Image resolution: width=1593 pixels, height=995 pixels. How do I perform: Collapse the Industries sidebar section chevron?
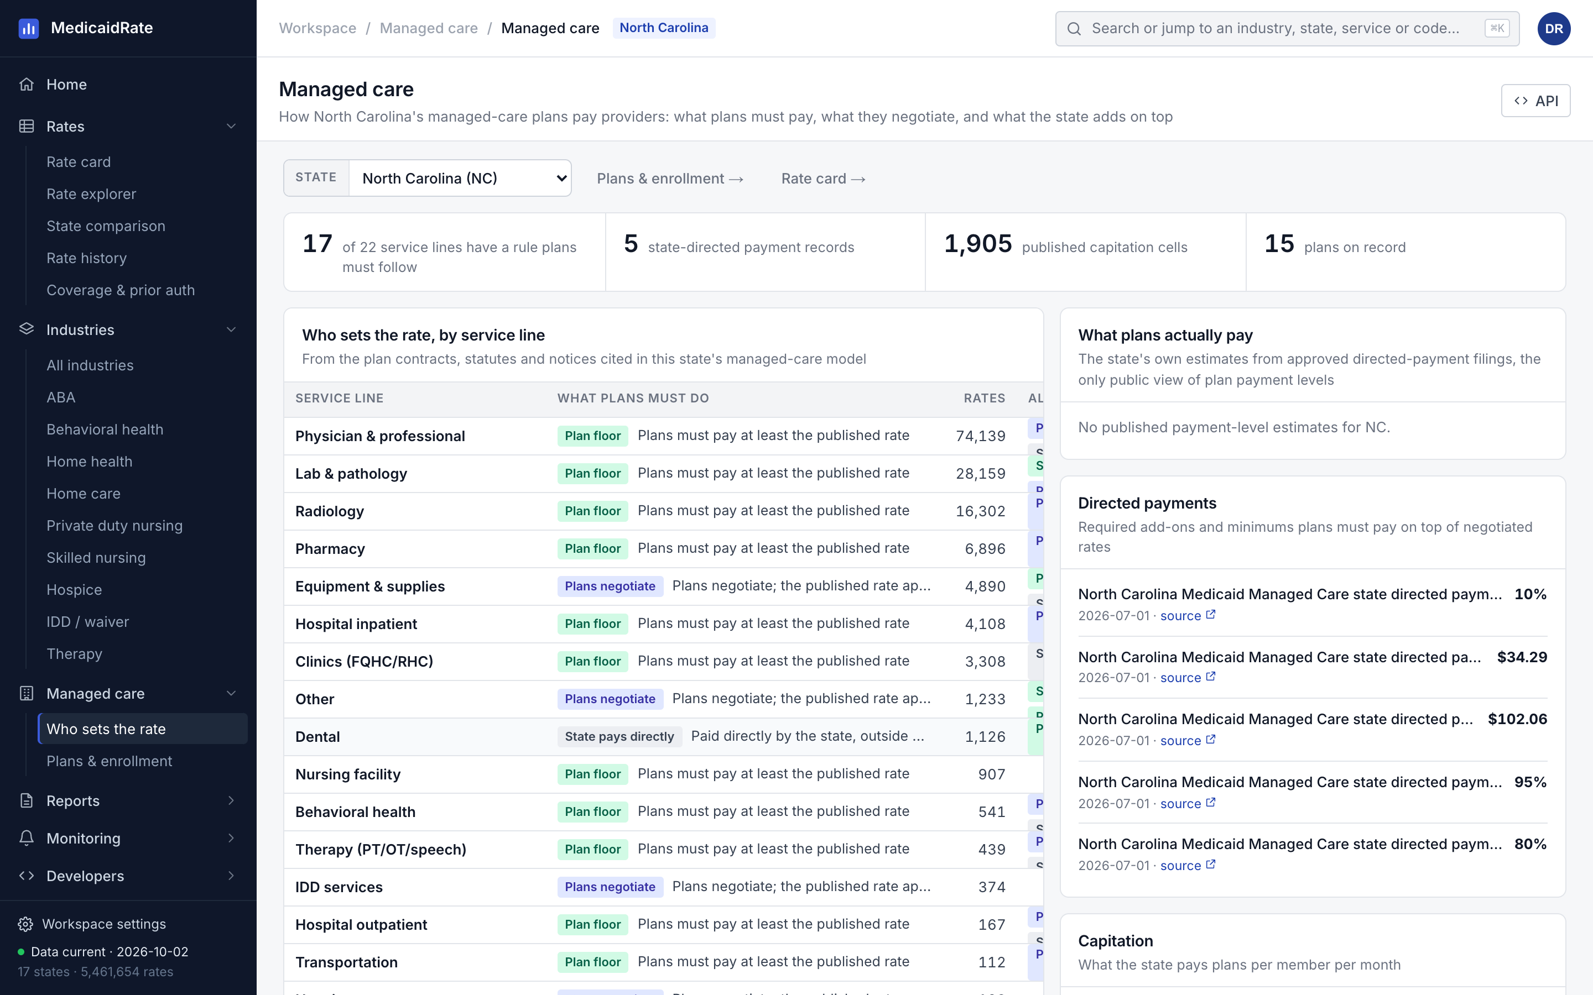click(x=231, y=329)
